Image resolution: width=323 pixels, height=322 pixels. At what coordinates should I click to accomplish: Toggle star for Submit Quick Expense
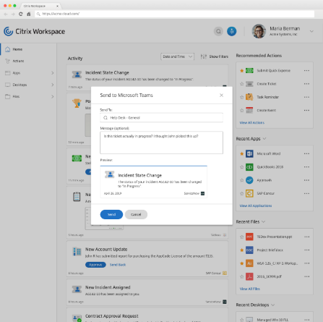click(242, 71)
